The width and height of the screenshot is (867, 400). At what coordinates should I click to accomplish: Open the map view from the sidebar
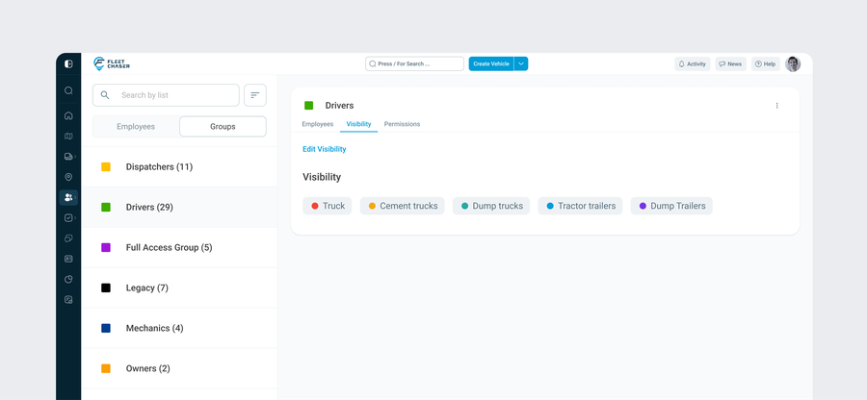[68, 137]
